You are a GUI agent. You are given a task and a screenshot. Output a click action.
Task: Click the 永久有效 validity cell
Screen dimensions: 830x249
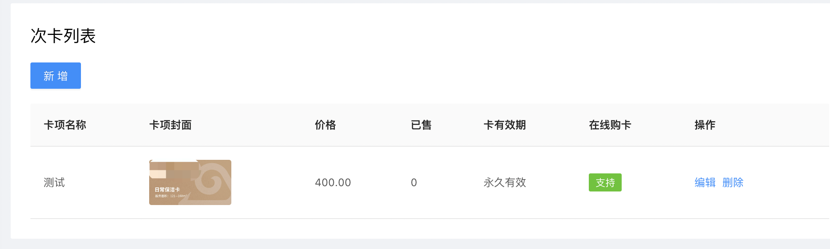tap(505, 182)
